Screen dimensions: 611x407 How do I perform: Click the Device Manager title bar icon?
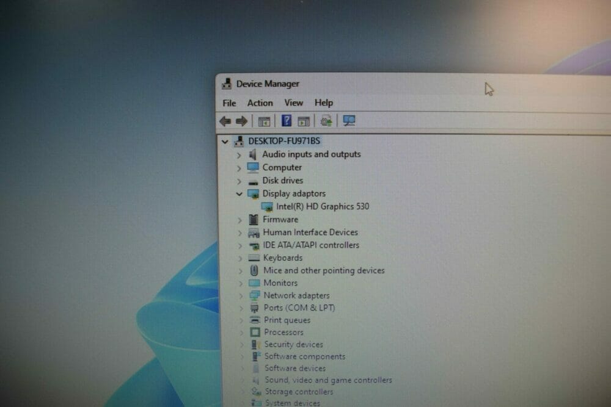coord(227,84)
